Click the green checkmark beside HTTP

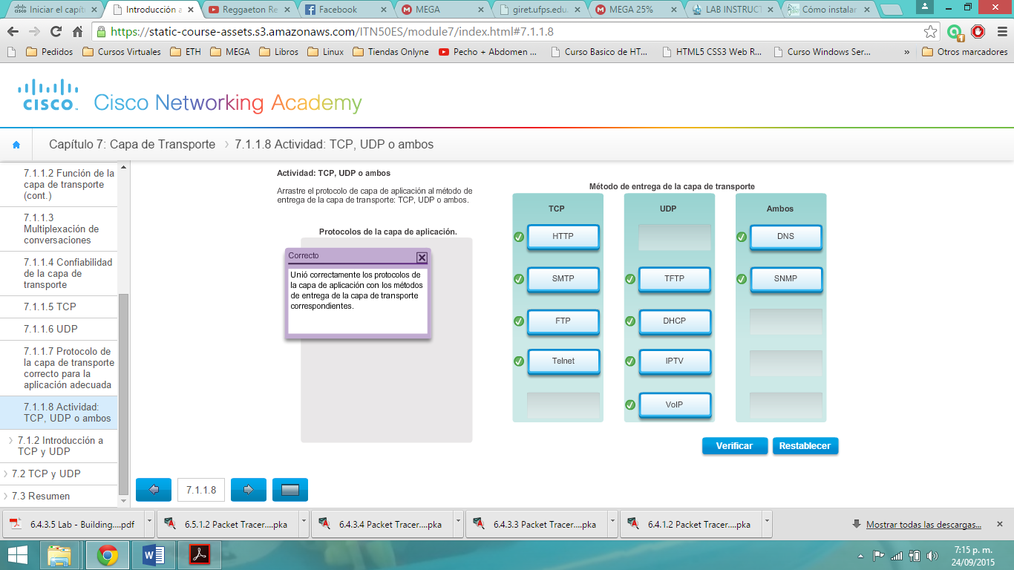[519, 237]
